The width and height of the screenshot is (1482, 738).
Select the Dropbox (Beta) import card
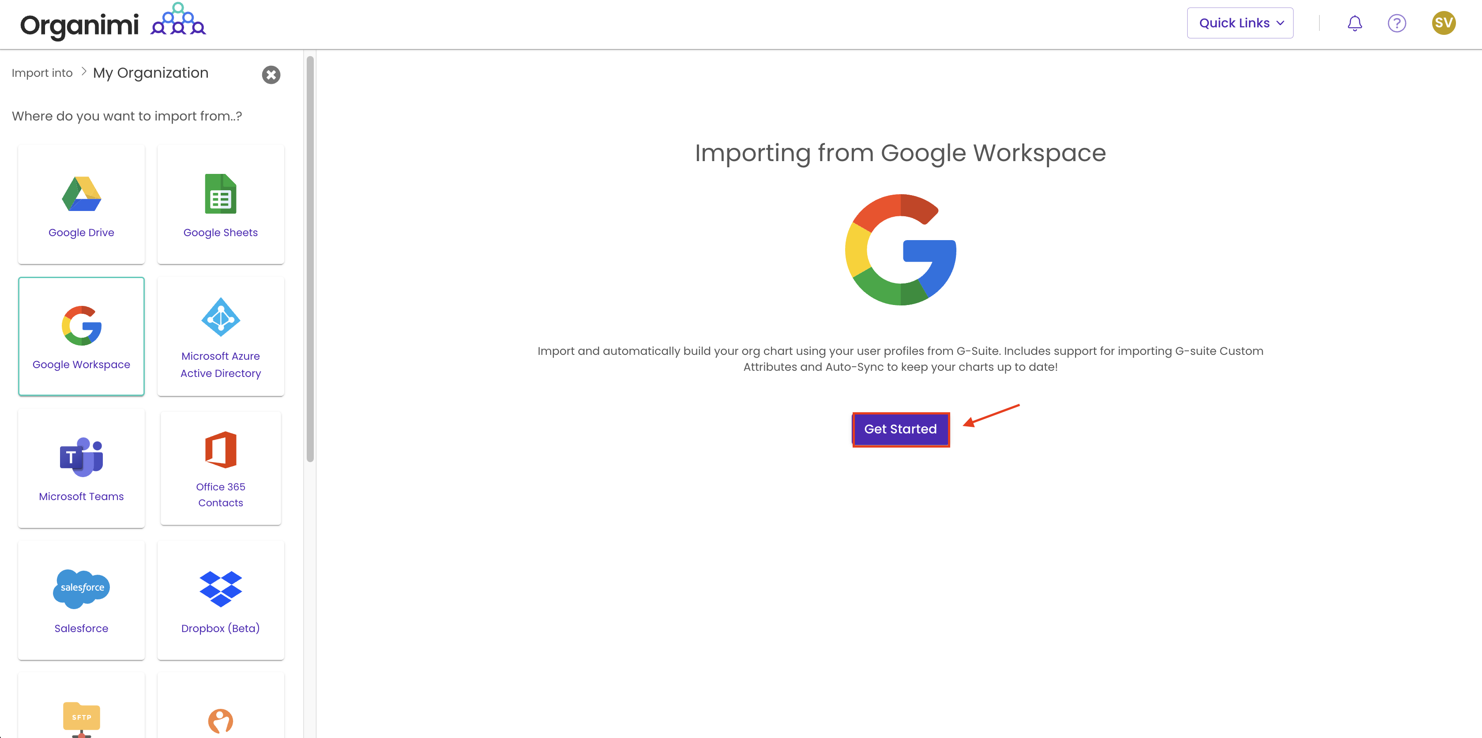click(220, 600)
